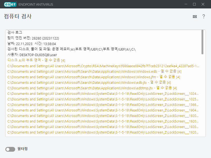This screenshot has height=158, width=211.
Task: Select the '날짜: 22.11.2023' line
Action: 32,44
